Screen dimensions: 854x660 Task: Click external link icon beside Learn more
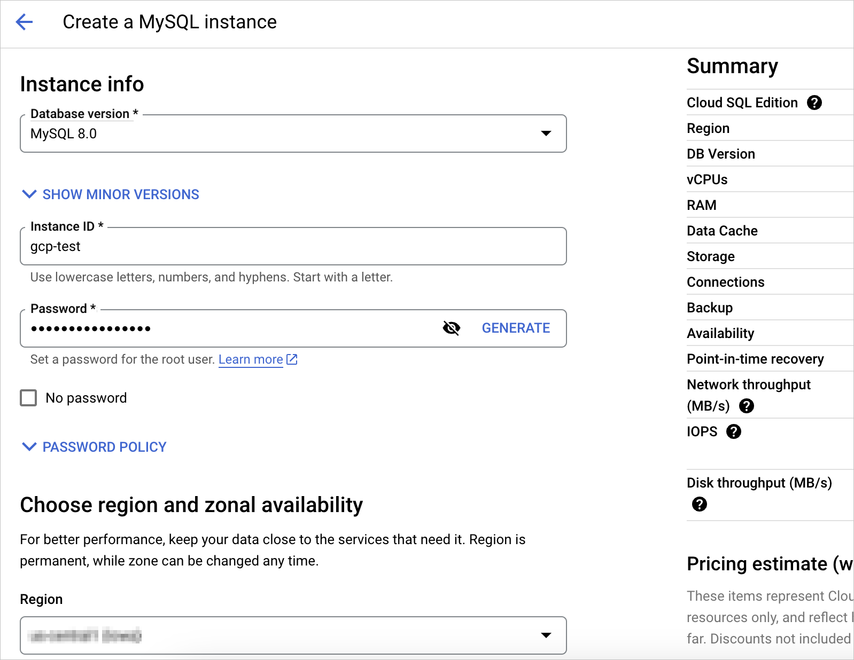[292, 359]
